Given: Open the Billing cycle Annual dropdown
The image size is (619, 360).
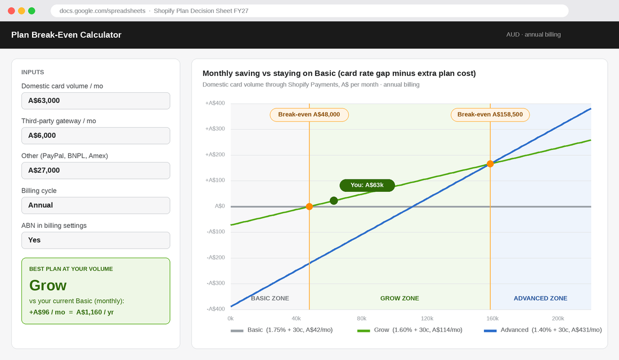Looking at the screenshot, I should point(96,205).
